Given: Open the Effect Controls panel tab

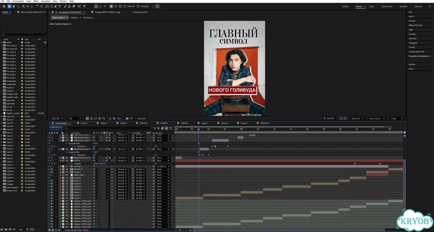Looking at the screenshot, I should click(32, 12).
